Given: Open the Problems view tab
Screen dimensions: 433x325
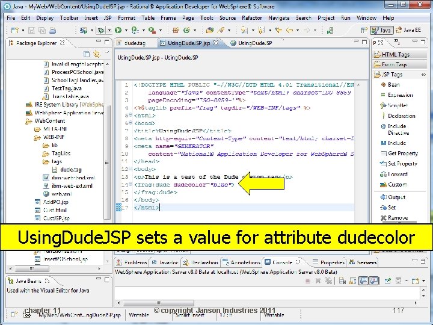Looking at the screenshot, I should [x=132, y=262].
